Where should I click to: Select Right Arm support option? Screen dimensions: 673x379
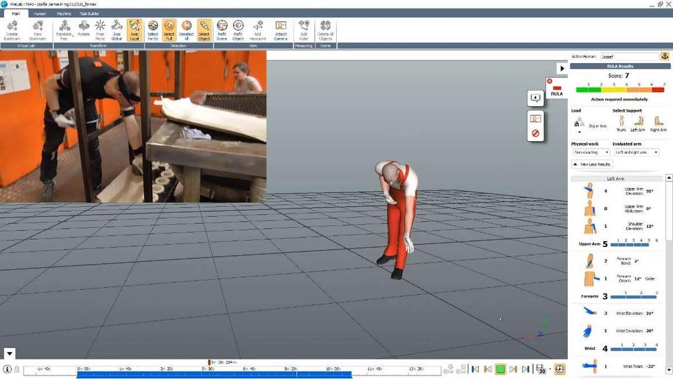[658, 123]
